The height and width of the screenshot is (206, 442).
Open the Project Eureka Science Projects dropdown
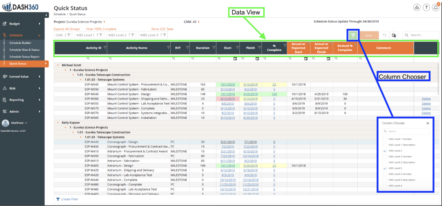(x=80, y=22)
